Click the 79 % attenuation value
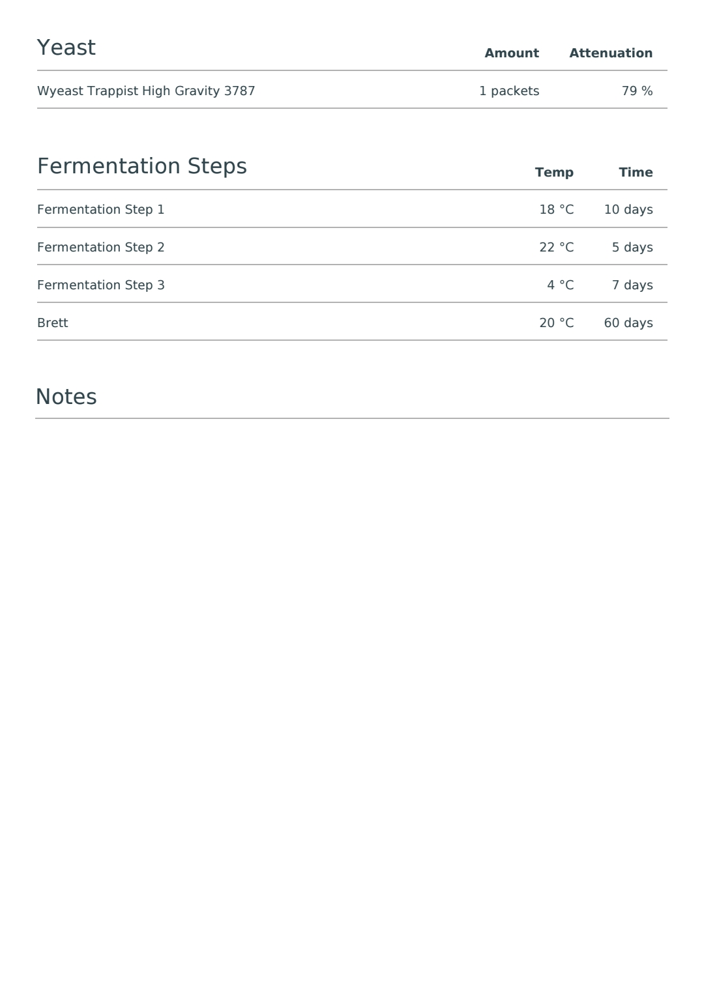This screenshot has width=704, height=995. pos(637,91)
